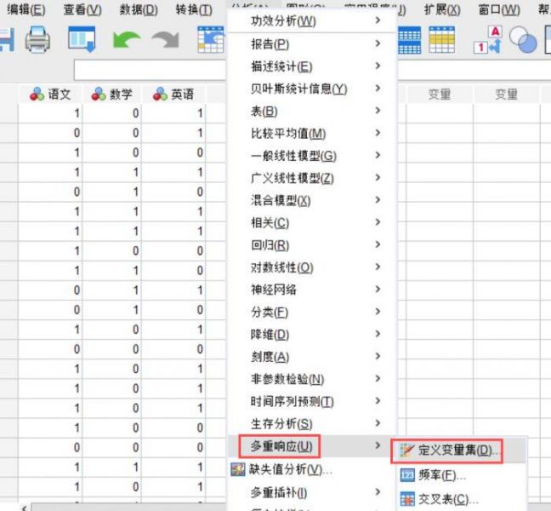
Task: Select the 英语 column header
Action: point(173,95)
